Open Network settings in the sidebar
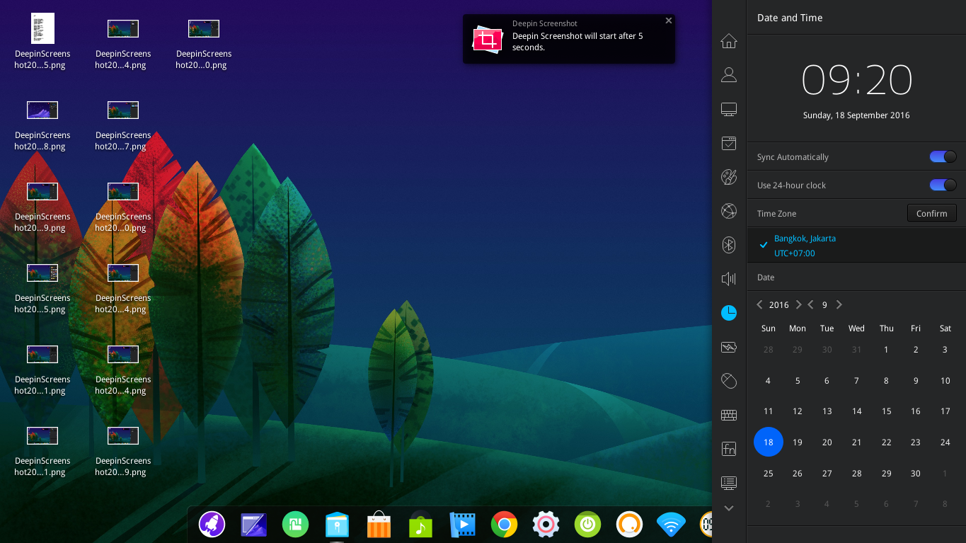 click(728, 211)
